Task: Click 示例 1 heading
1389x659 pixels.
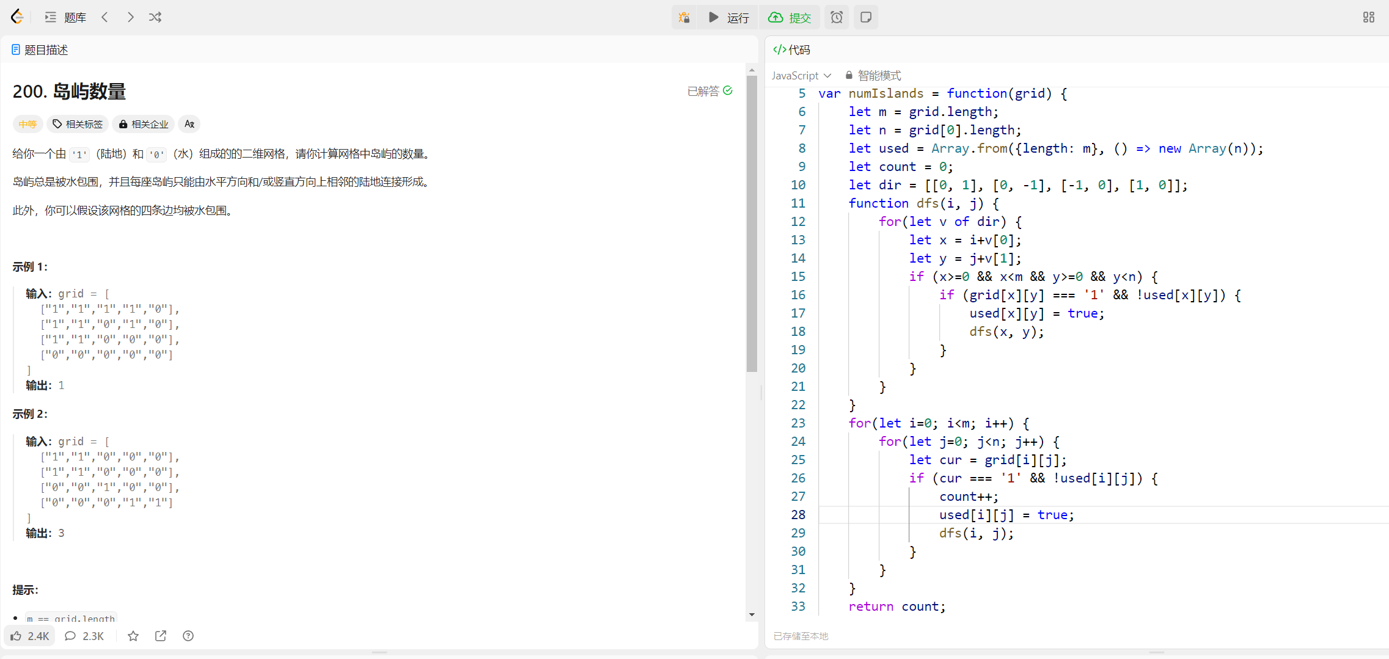Action: coord(30,267)
